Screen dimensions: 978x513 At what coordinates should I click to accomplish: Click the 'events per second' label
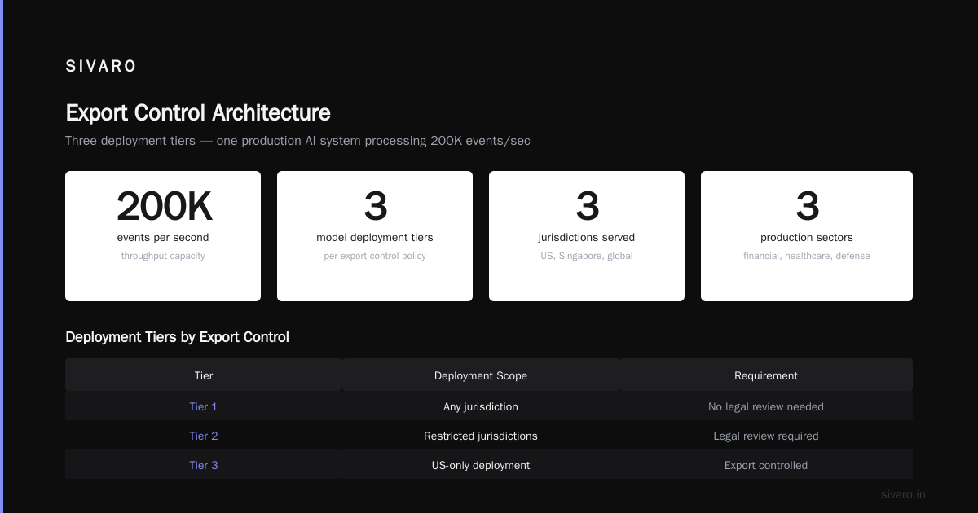163,238
